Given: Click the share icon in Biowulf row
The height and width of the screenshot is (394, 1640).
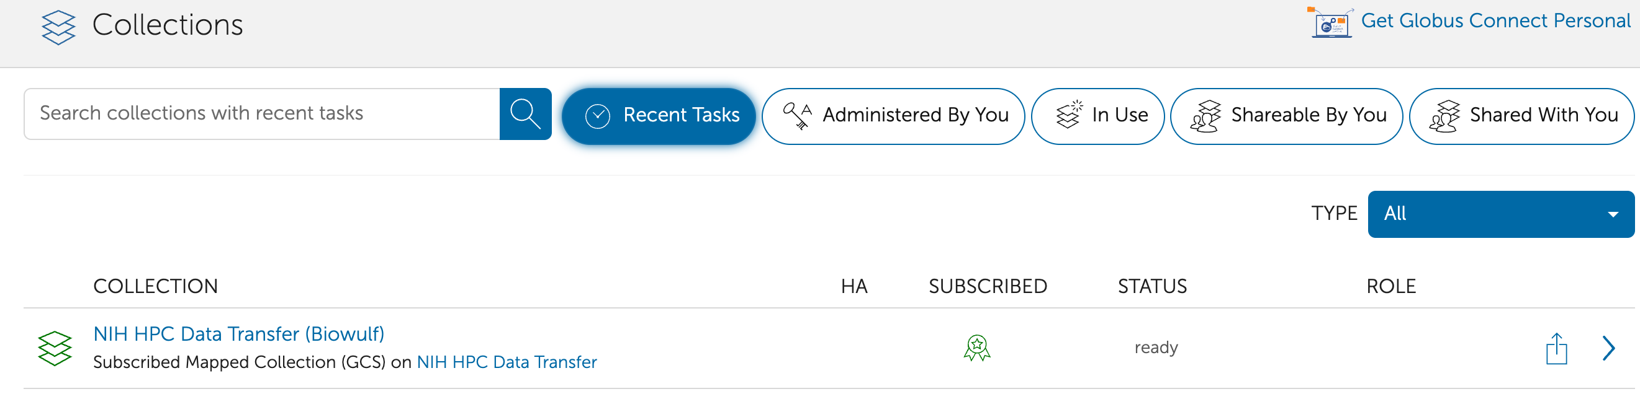Looking at the screenshot, I should (1556, 348).
